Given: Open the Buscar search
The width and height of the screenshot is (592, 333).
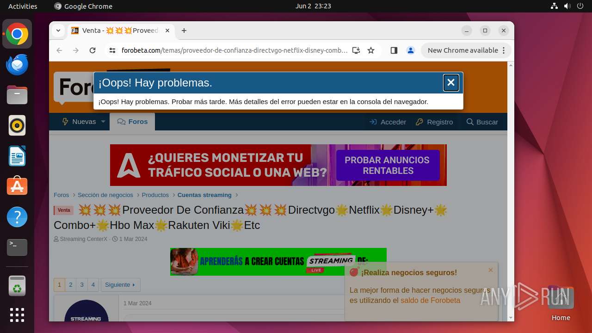Looking at the screenshot, I should pos(482,122).
